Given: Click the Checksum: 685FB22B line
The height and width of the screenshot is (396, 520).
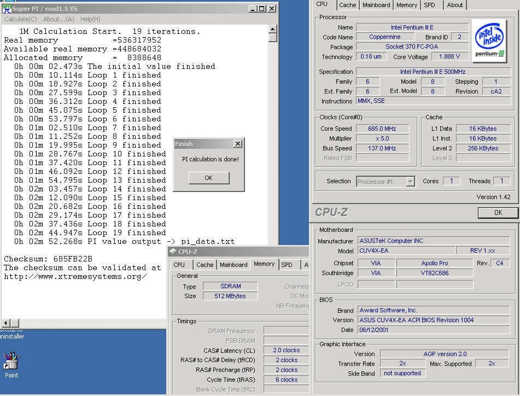Looking at the screenshot, I should pyautogui.click(x=48, y=259).
